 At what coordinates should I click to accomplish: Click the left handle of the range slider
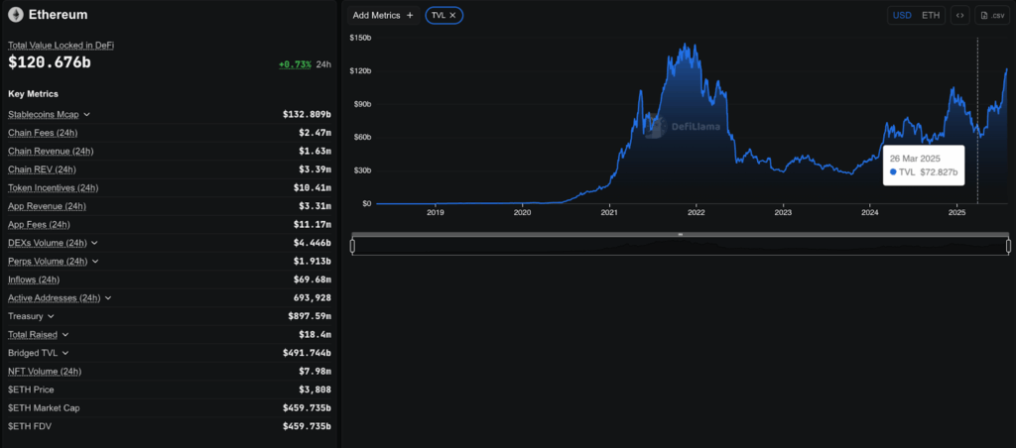352,246
